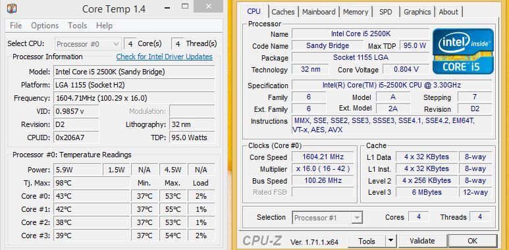Click the Stepping value 7
The width and height of the screenshot is (509, 250).
click(x=475, y=97)
